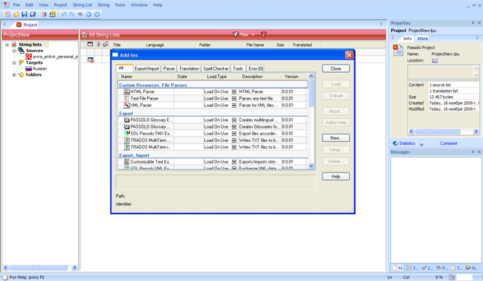The image size is (483, 281).
Task: Click the Passolo Project document icon in Properties
Action: pos(398,51)
